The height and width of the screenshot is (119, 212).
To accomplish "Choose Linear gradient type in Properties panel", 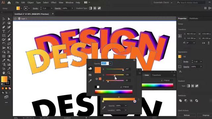I will pos(188,86).
